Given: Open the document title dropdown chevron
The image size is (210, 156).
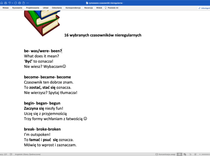Looking at the screenshot, I should (124, 3).
